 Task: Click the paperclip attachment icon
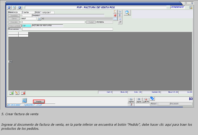[120, 22]
